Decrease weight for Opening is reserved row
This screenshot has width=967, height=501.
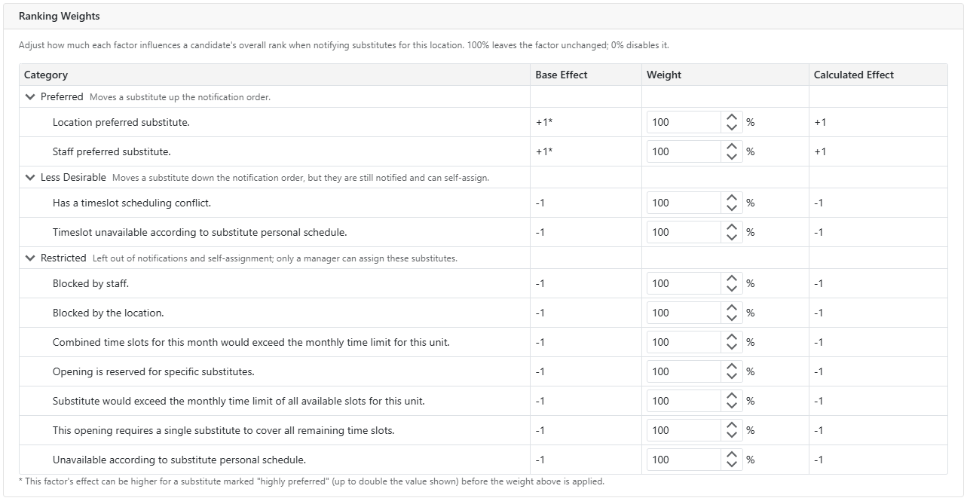(x=731, y=377)
